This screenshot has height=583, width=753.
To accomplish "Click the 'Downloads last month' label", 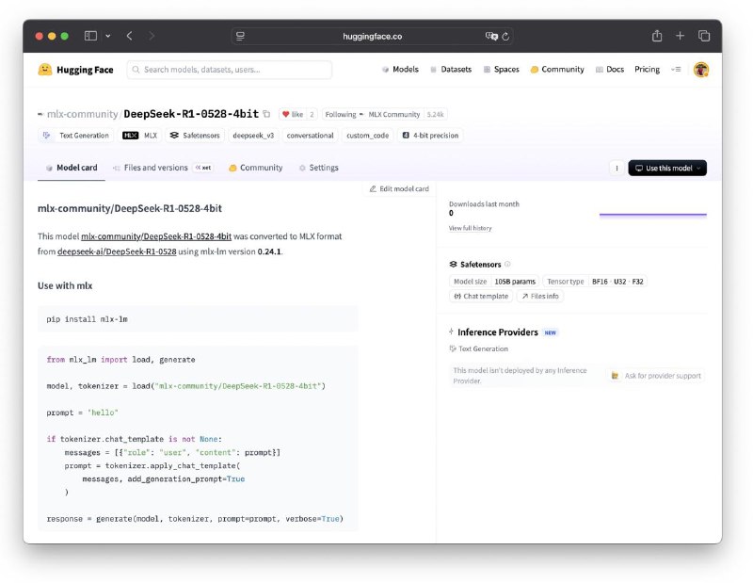I will (484, 203).
